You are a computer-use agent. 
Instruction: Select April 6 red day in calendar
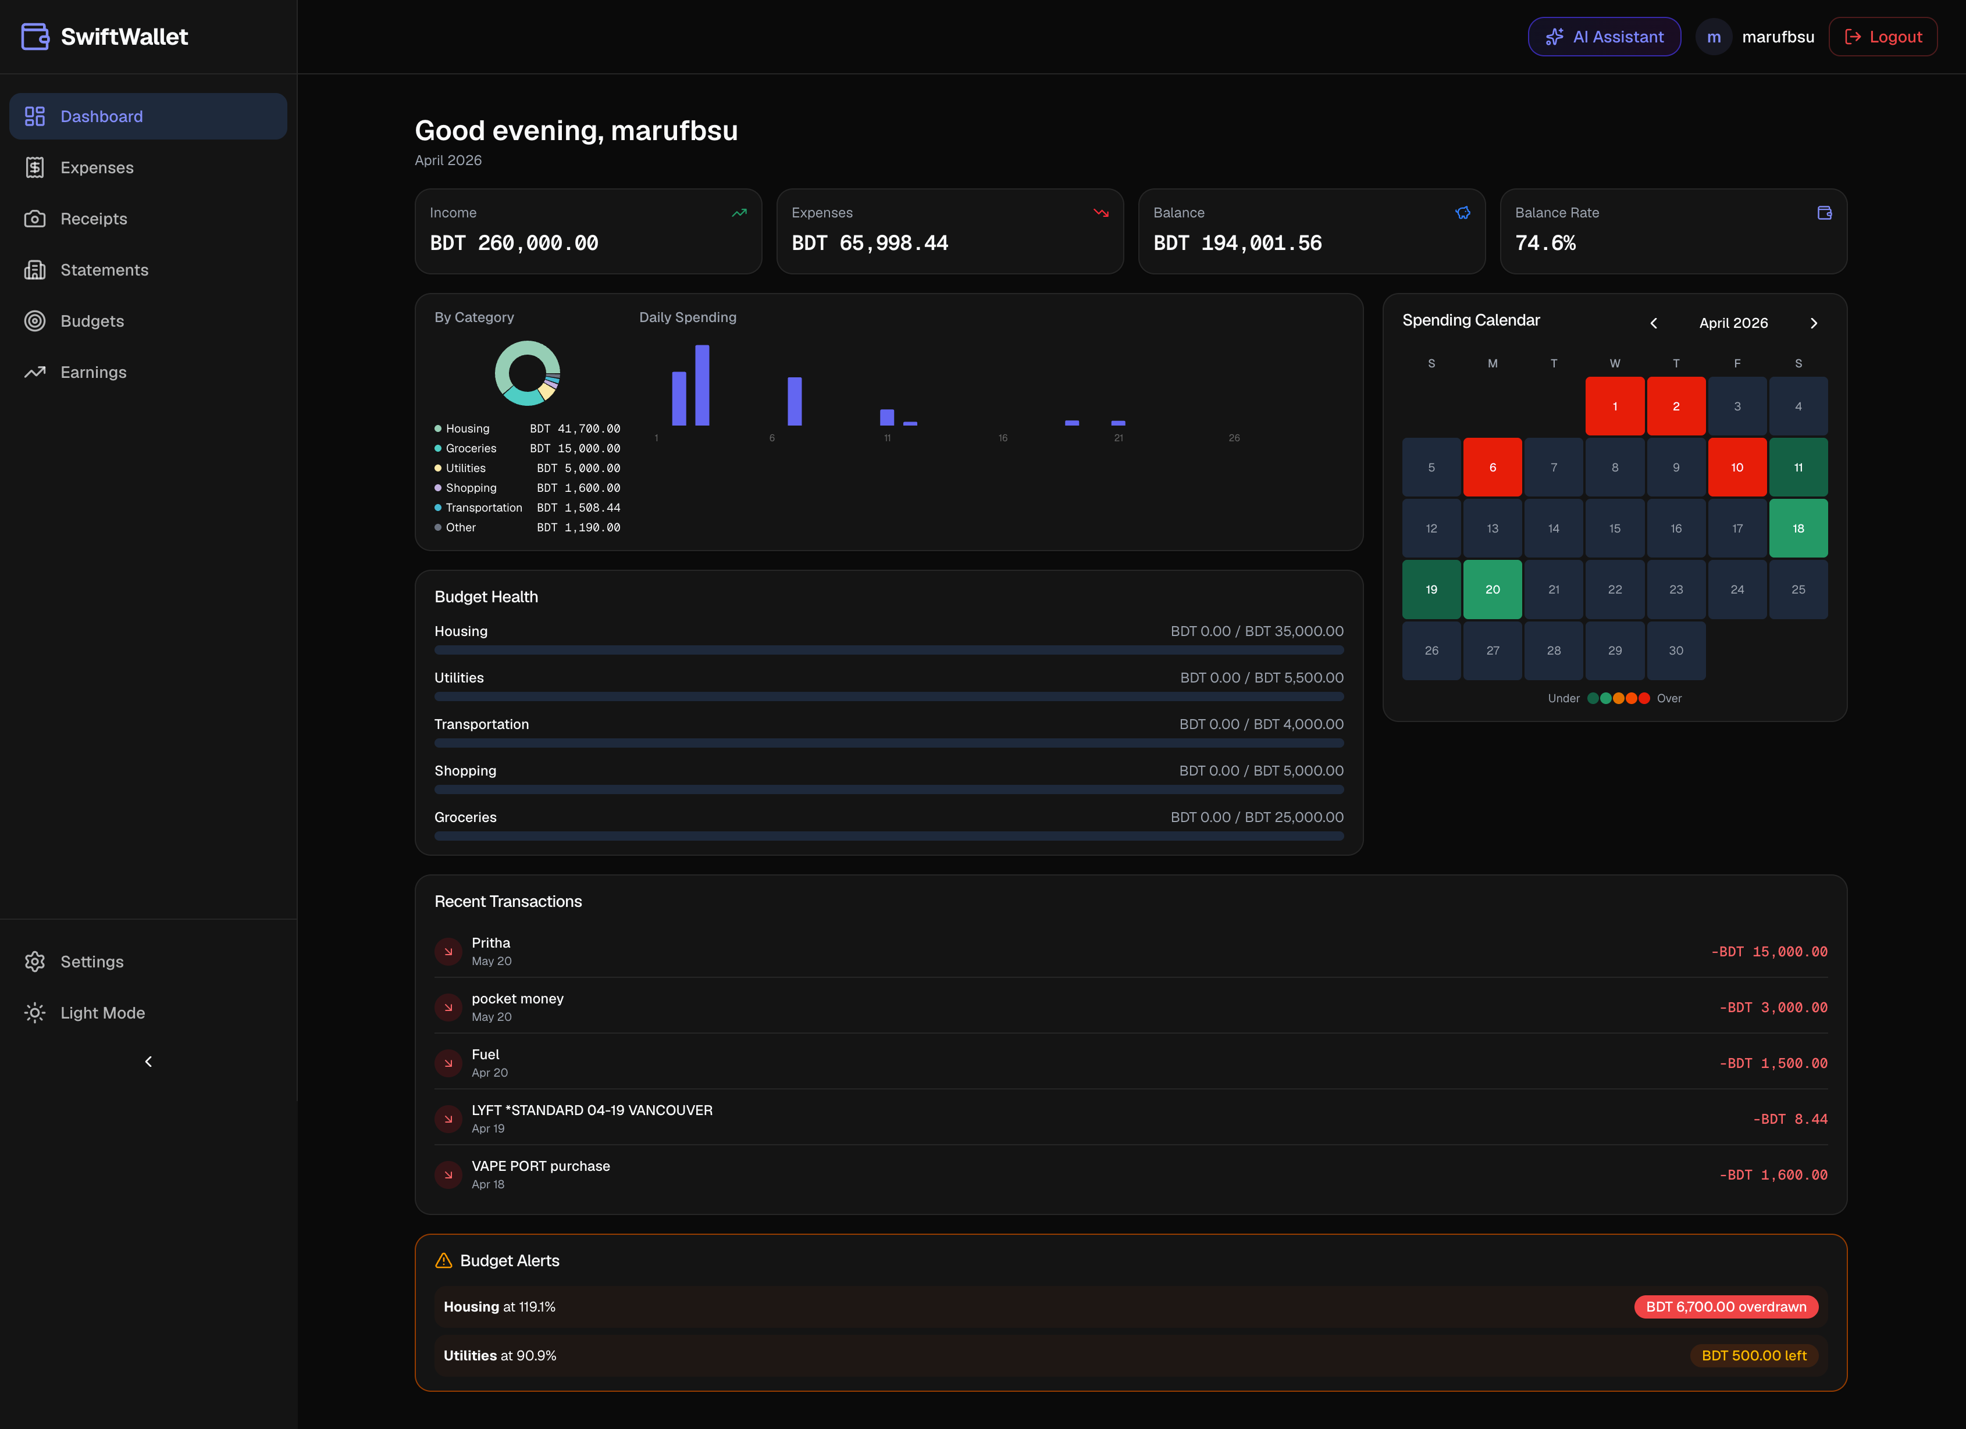pos(1492,467)
